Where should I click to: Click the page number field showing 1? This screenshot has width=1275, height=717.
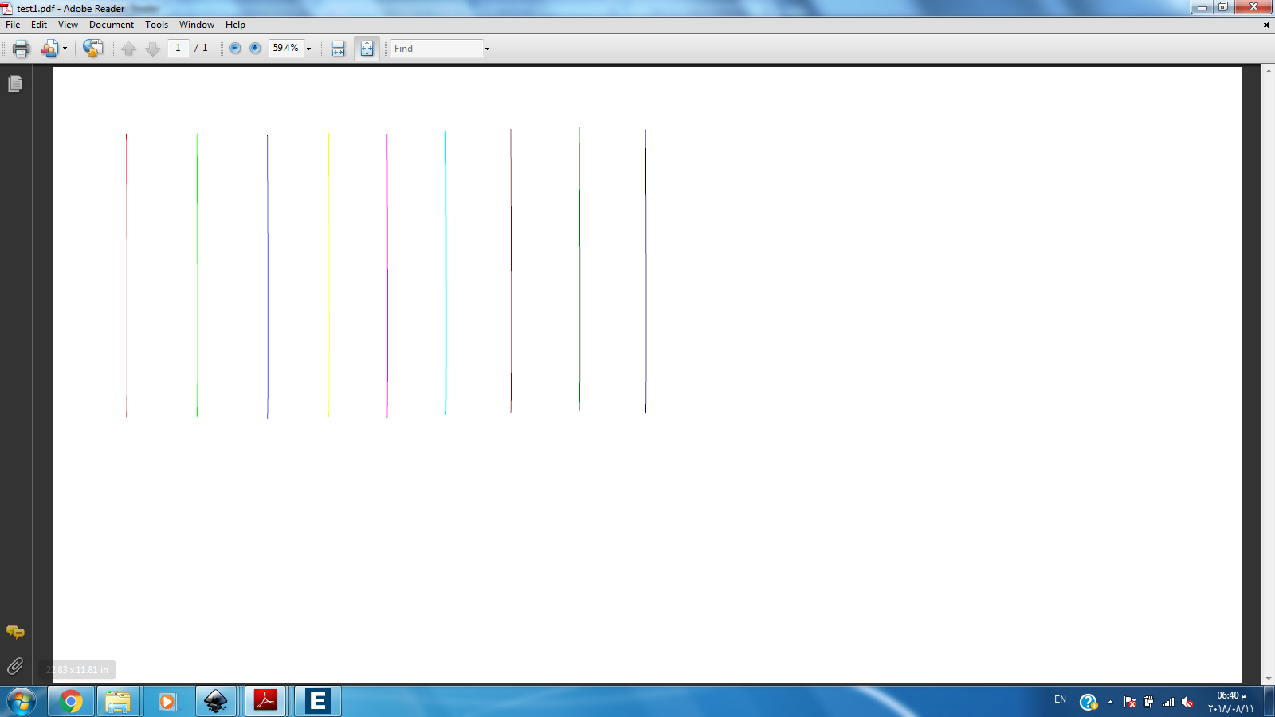tap(178, 48)
